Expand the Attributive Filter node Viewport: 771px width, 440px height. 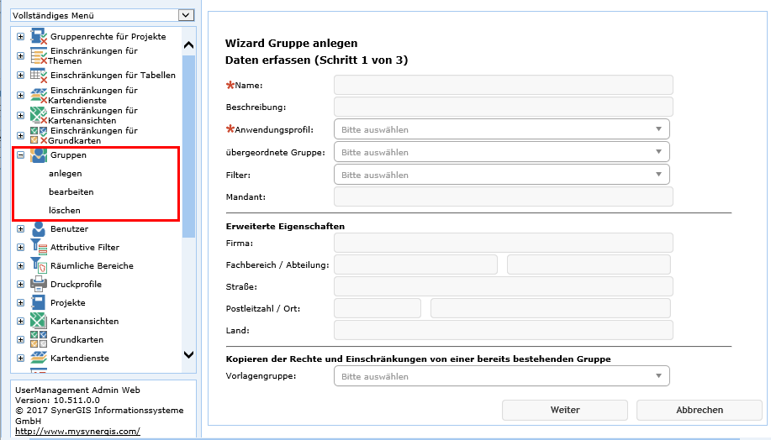point(21,248)
